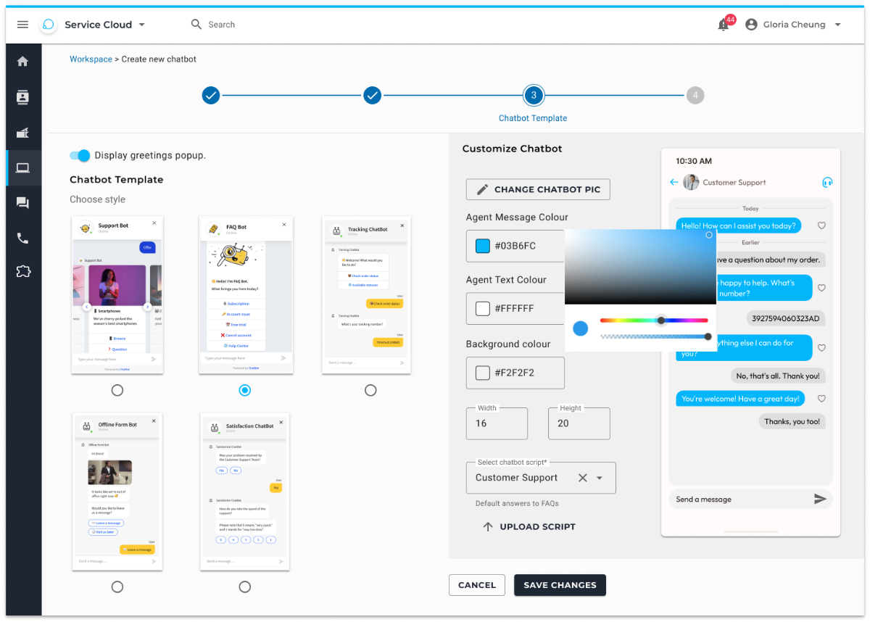Select the Support Bot template radio button

tap(117, 391)
